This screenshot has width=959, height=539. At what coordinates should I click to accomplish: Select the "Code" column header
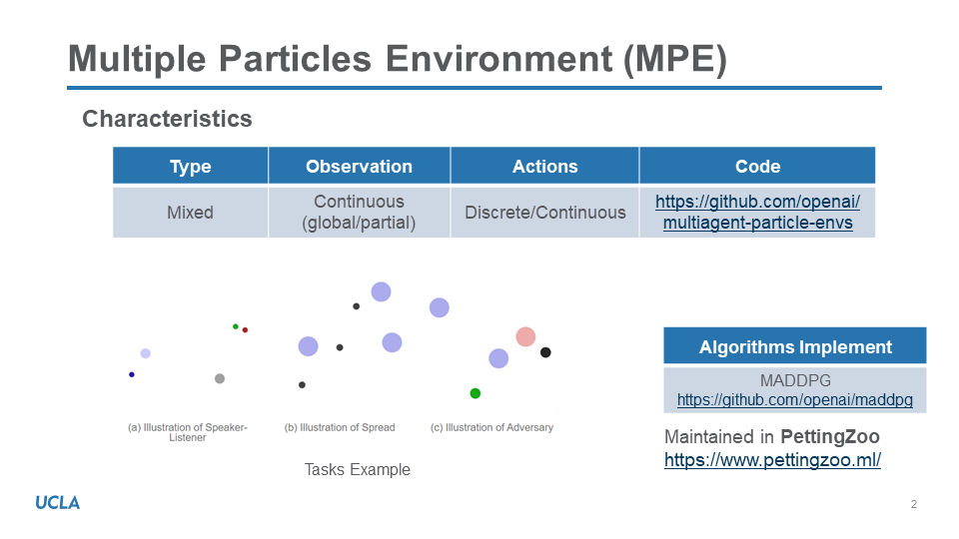tap(757, 167)
